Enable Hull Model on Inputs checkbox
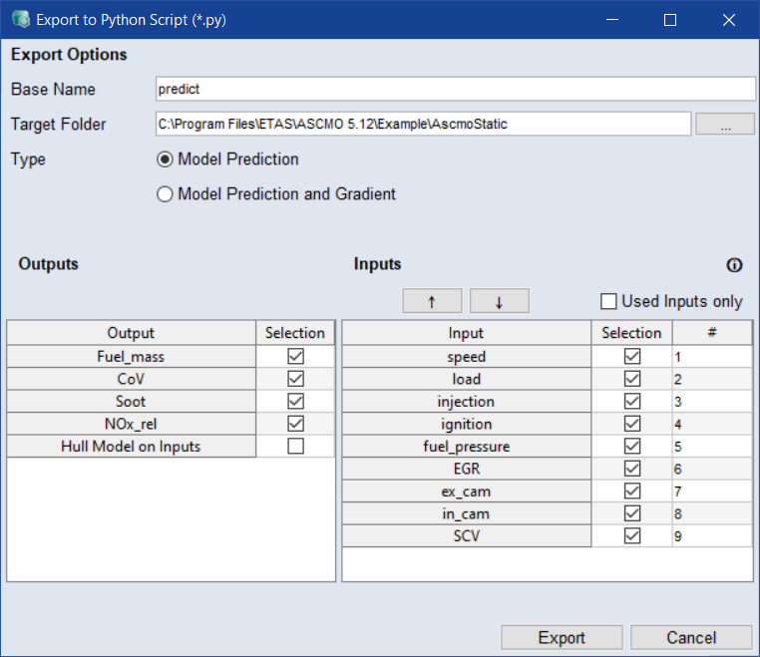 click(295, 447)
